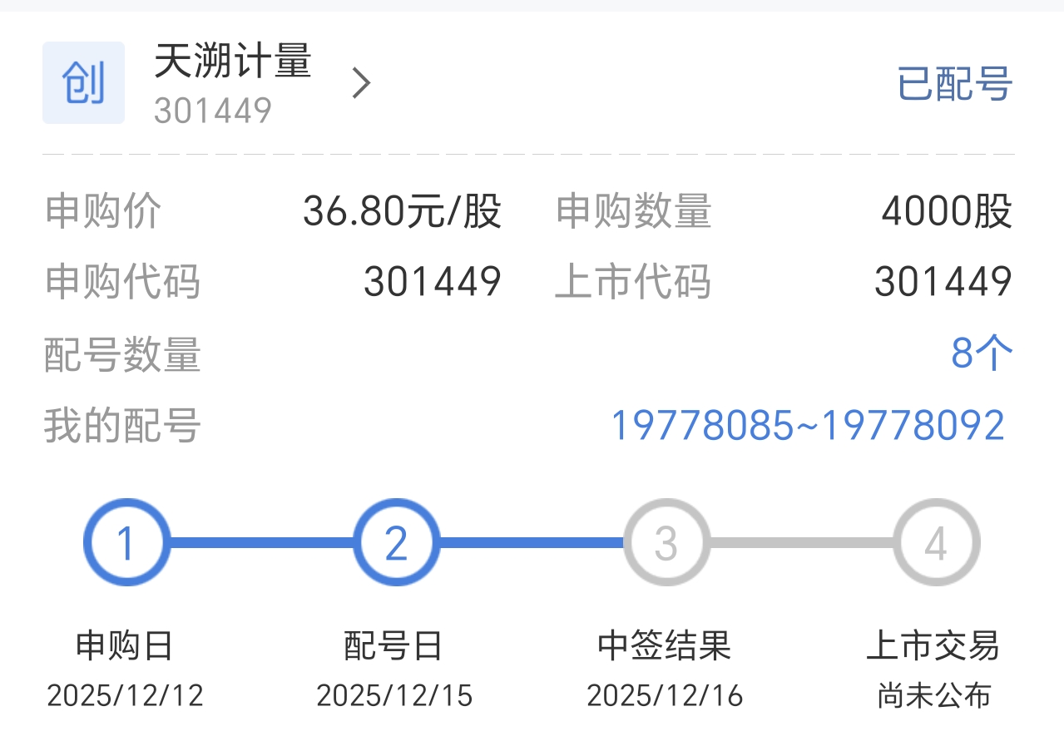Select the 尚未公布 status text
Screen dimensions: 1064x746
933,696
